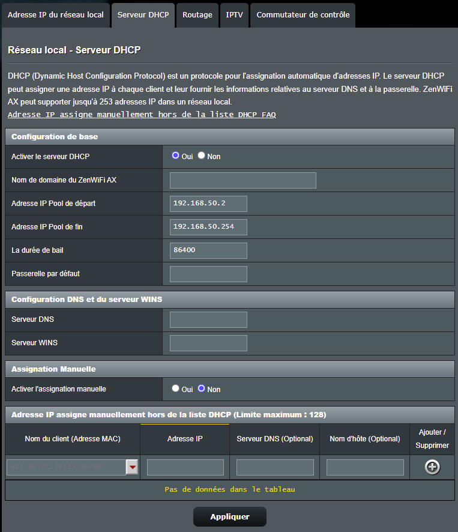Image resolution: width=458 pixels, height=532 pixels.
Task: Click the Nom d'hôte (Optional) table field
Action: [x=365, y=468]
